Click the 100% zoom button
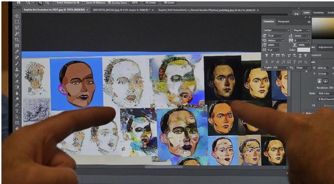The height and width of the screenshot is (184, 334). [135, 3]
